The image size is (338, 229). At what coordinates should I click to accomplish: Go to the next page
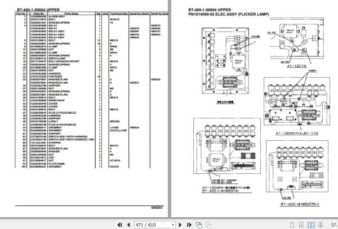180,225
